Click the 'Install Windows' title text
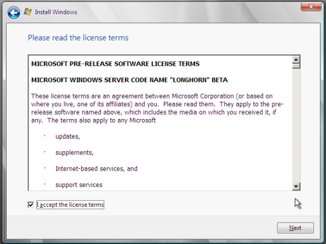326x244 pixels. point(56,12)
